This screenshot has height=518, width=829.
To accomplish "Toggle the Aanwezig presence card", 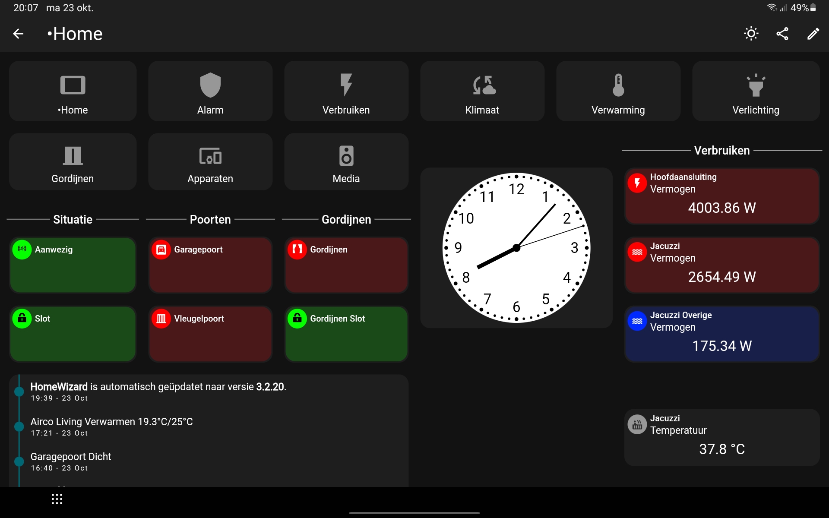I will click(x=73, y=265).
